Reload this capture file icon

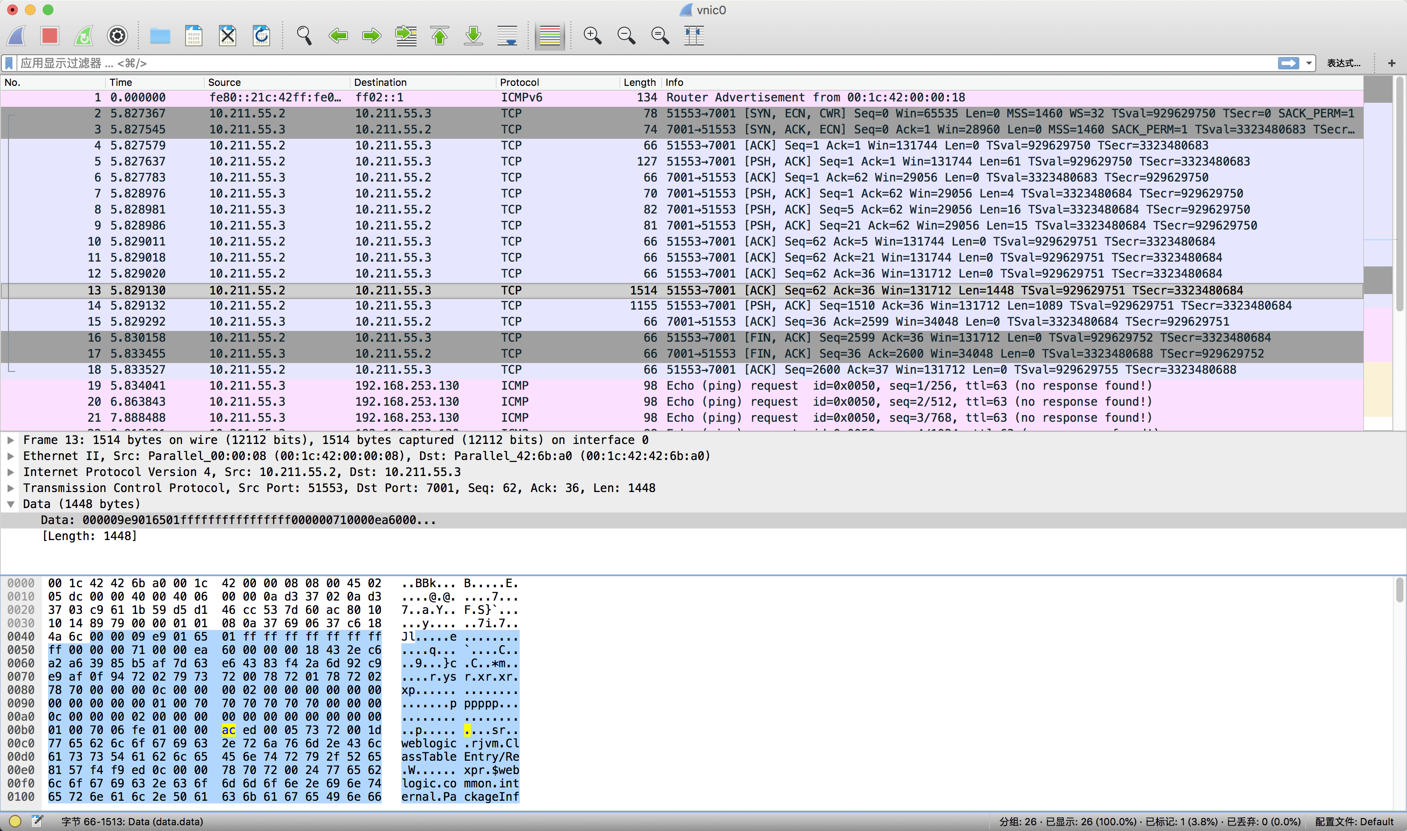click(261, 36)
